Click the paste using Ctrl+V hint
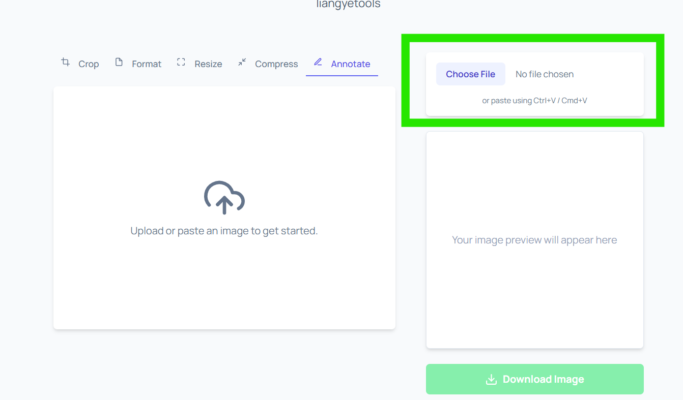683x400 pixels. pos(534,100)
